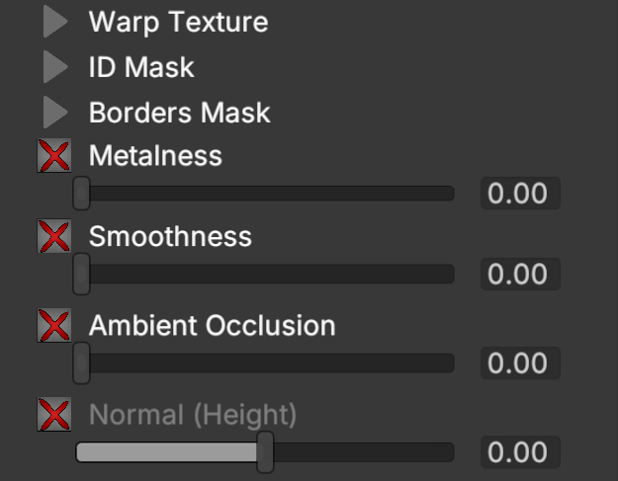Screen dimensions: 618x481
Task: Select the Smoothness 0.00 value field
Action: click(519, 274)
